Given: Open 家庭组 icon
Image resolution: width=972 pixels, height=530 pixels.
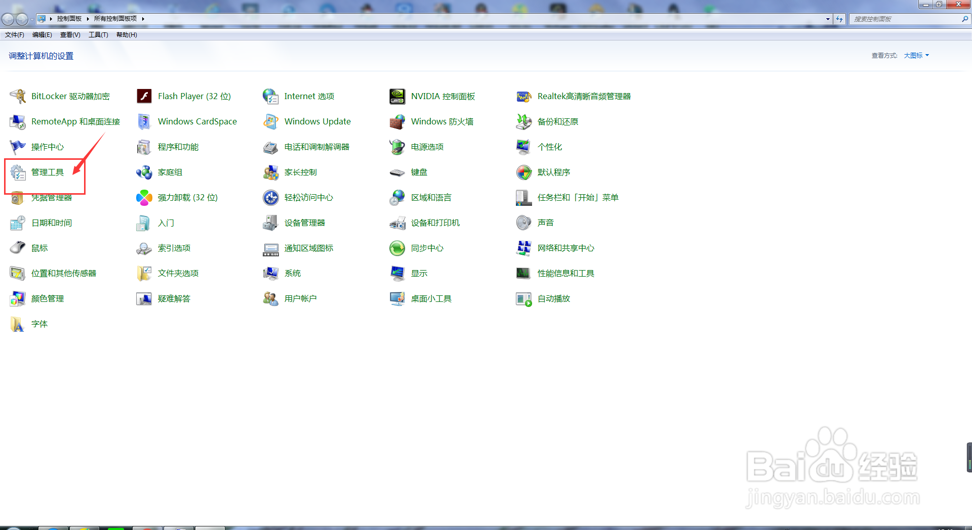Looking at the screenshot, I should (144, 172).
